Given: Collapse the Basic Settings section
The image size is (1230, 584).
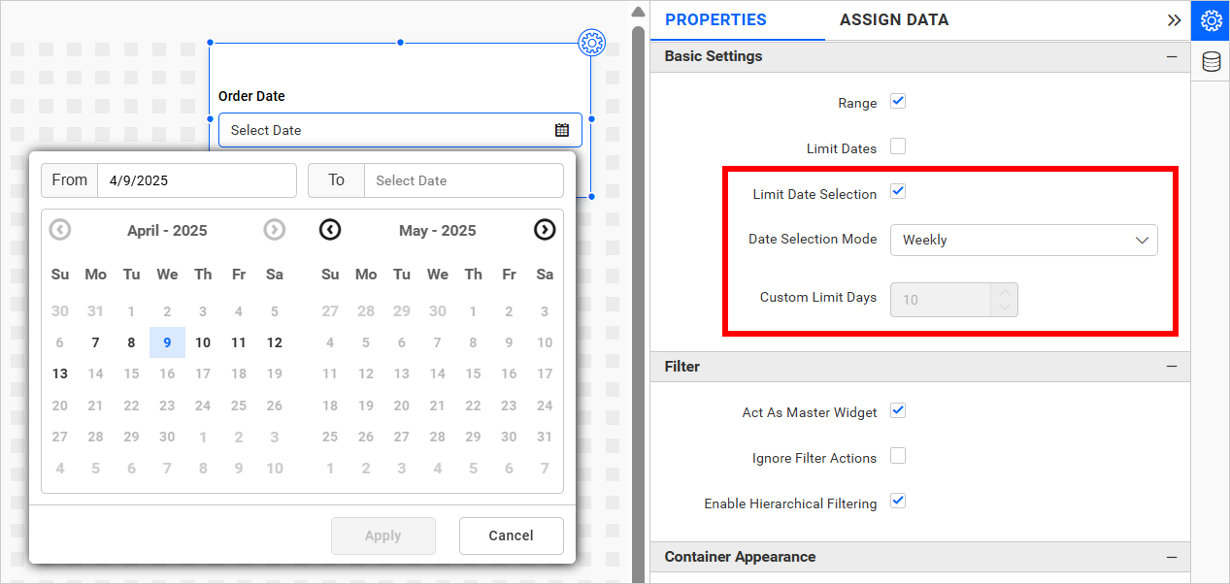Looking at the screenshot, I should [x=1171, y=56].
